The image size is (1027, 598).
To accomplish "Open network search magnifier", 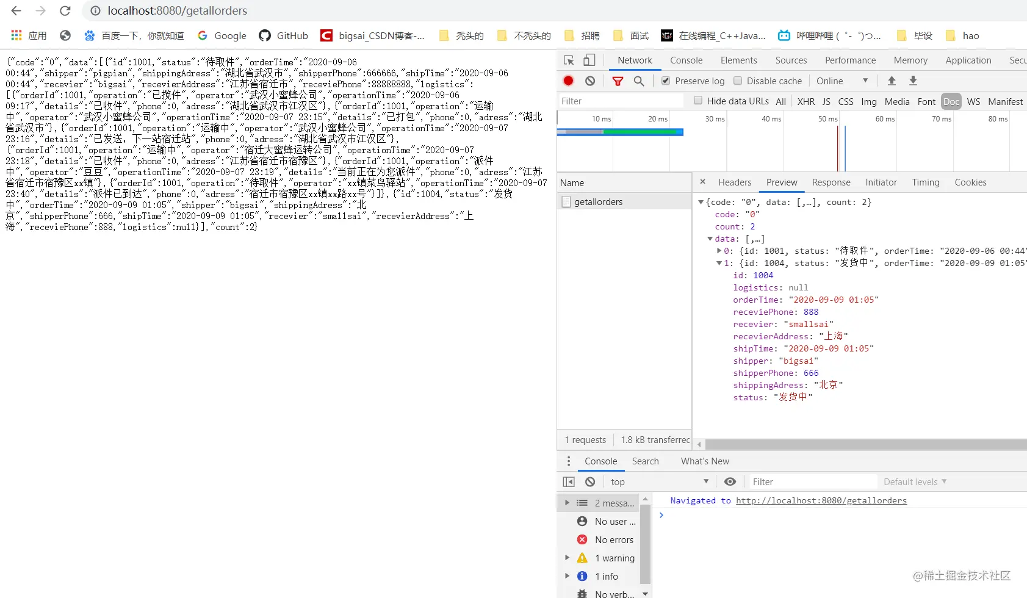I will coord(639,81).
